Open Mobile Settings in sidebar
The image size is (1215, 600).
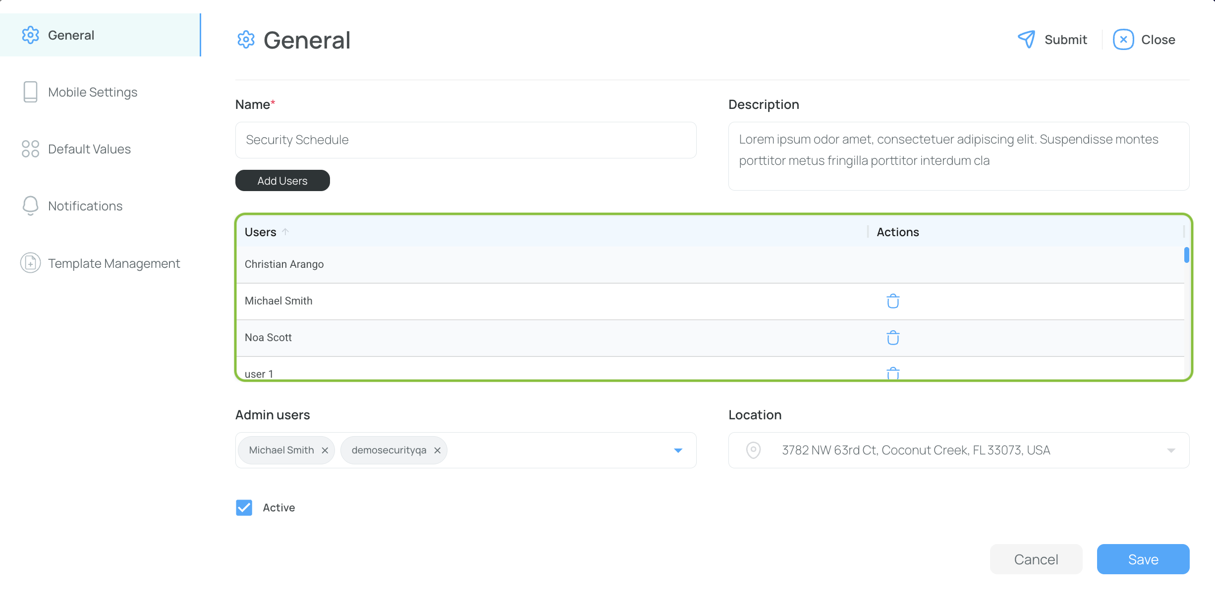[93, 92]
